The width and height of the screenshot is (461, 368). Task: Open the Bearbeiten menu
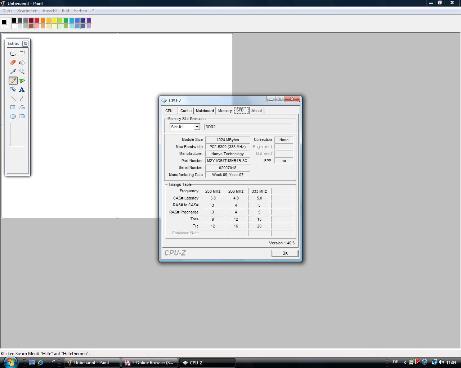(x=27, y=11)
